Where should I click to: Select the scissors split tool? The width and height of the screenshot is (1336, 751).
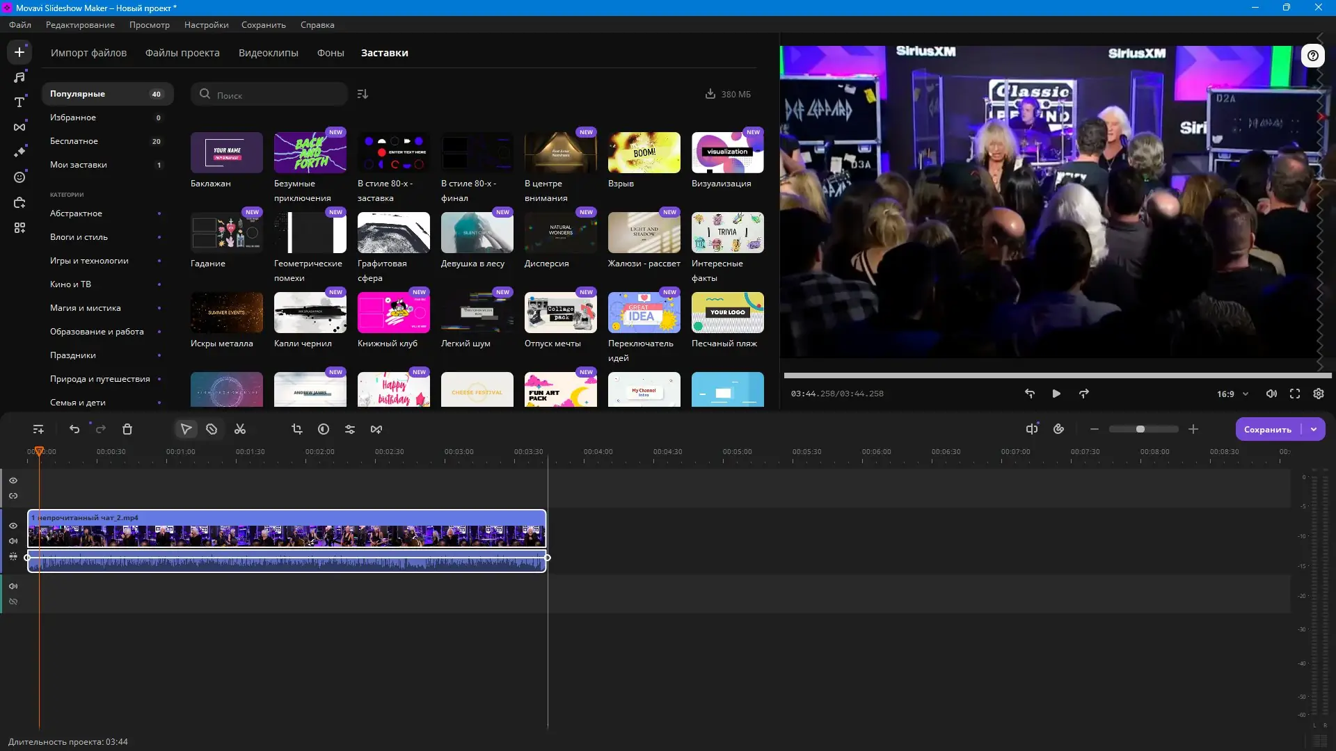tap(240, 429)
